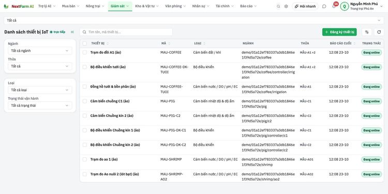Check Trạm đo Ao nuôi 2 row
This screenshot has width=388, height=194.
85,174
